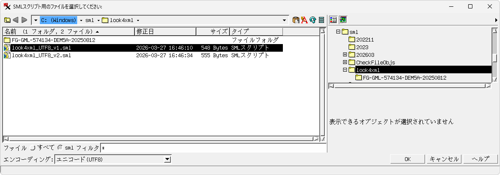Open the エンコーディング encoding dropdown
Screen dimensions: 500x175
pos(168,159)
